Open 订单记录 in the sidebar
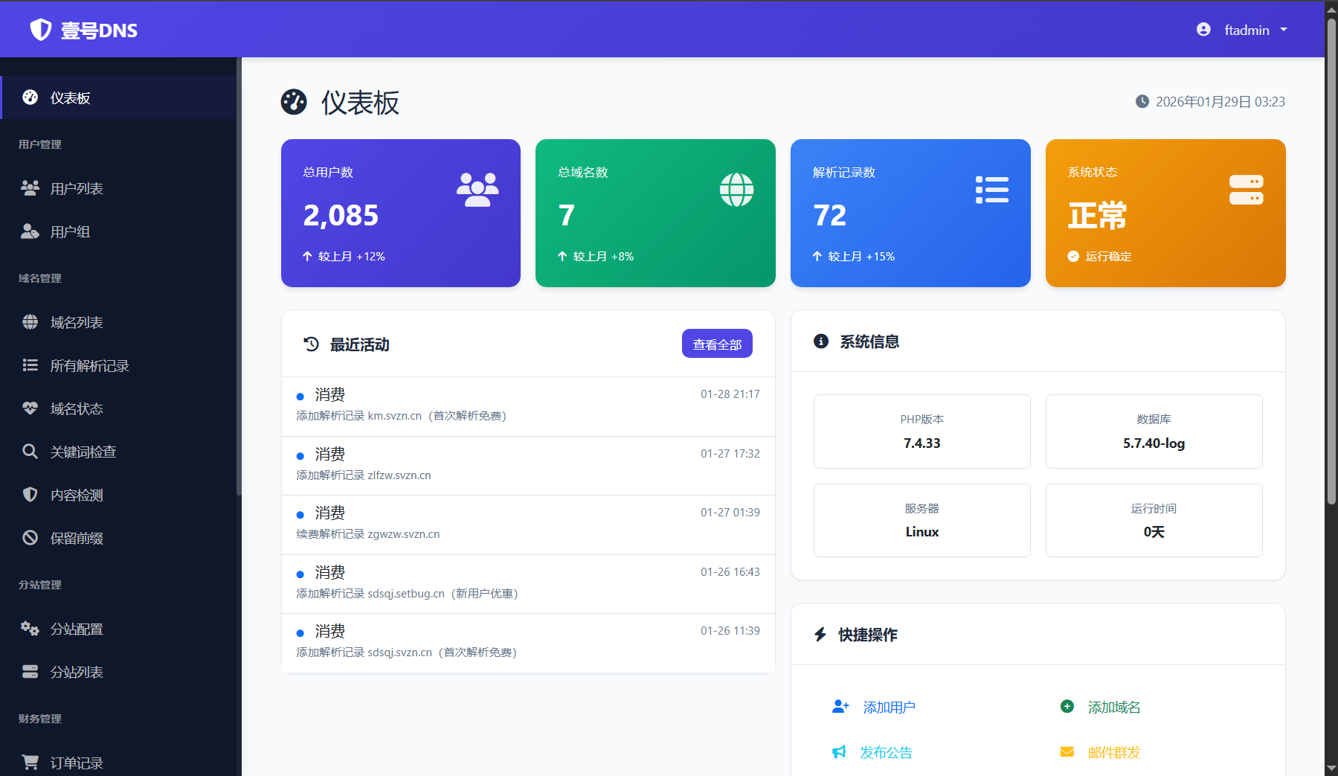This screenshot has width=1338, height=776. tap(76, 763)
